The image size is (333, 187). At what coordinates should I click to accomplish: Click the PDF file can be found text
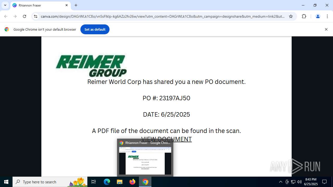pos(166,131)
